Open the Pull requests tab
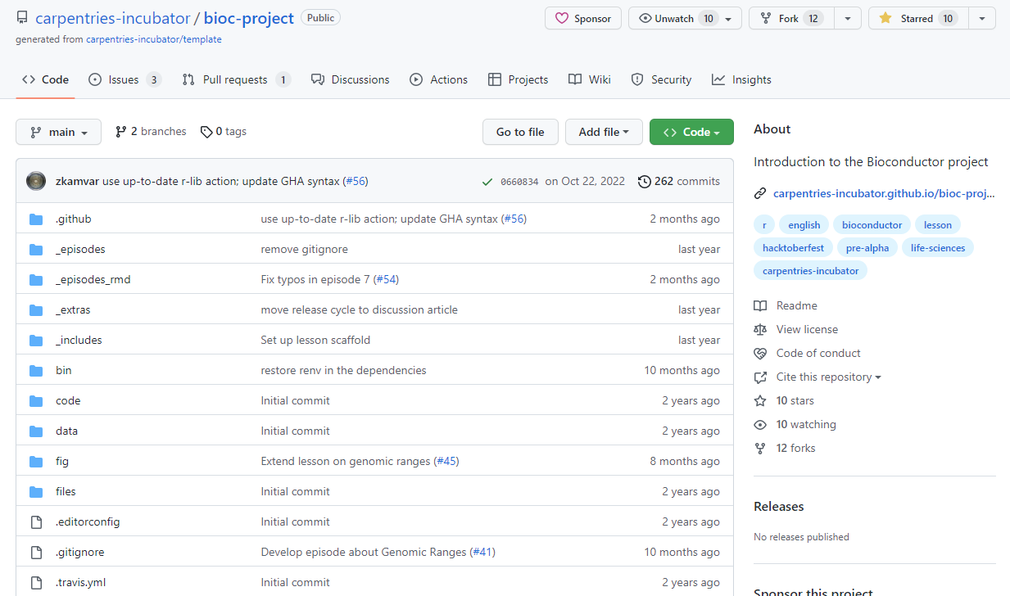Screen dimensions: 1010x596 point(236,79)
